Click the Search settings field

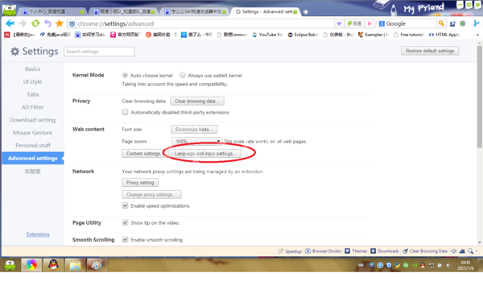click(99, 52)
